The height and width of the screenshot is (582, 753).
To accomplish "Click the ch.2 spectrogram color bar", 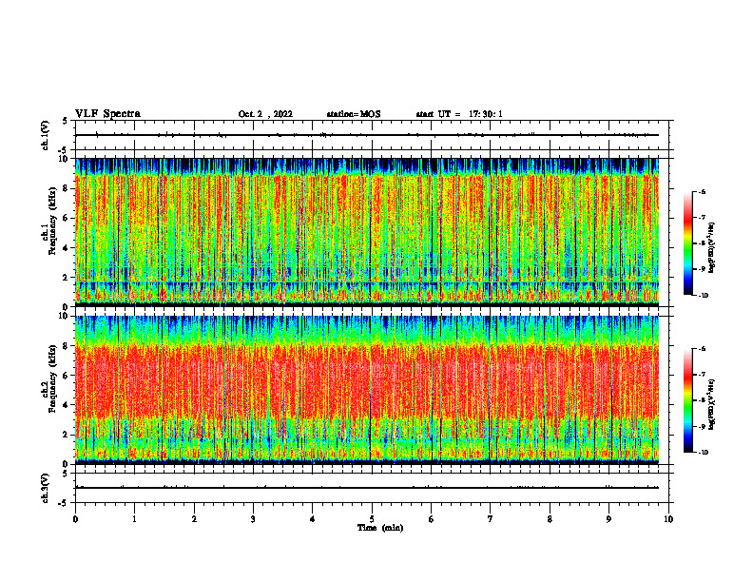I will coord(687,400).
